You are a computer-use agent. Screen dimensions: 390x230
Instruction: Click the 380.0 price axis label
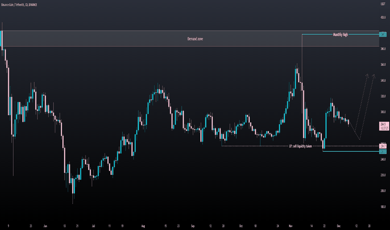[x=383, y=49]
